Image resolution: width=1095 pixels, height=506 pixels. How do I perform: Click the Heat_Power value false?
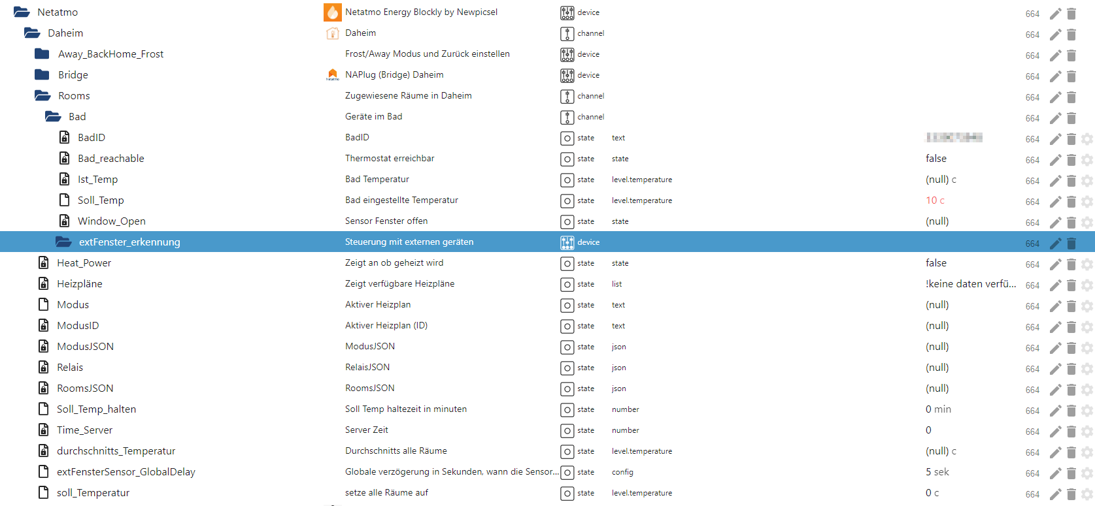point(936,262)
